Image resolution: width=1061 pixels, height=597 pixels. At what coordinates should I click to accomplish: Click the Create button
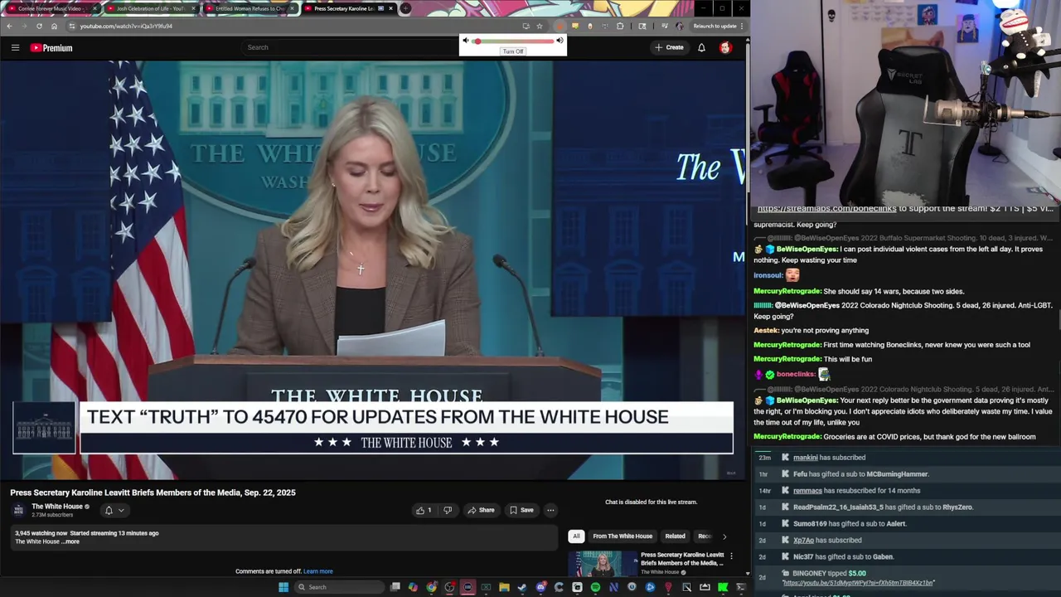(669, 47)
